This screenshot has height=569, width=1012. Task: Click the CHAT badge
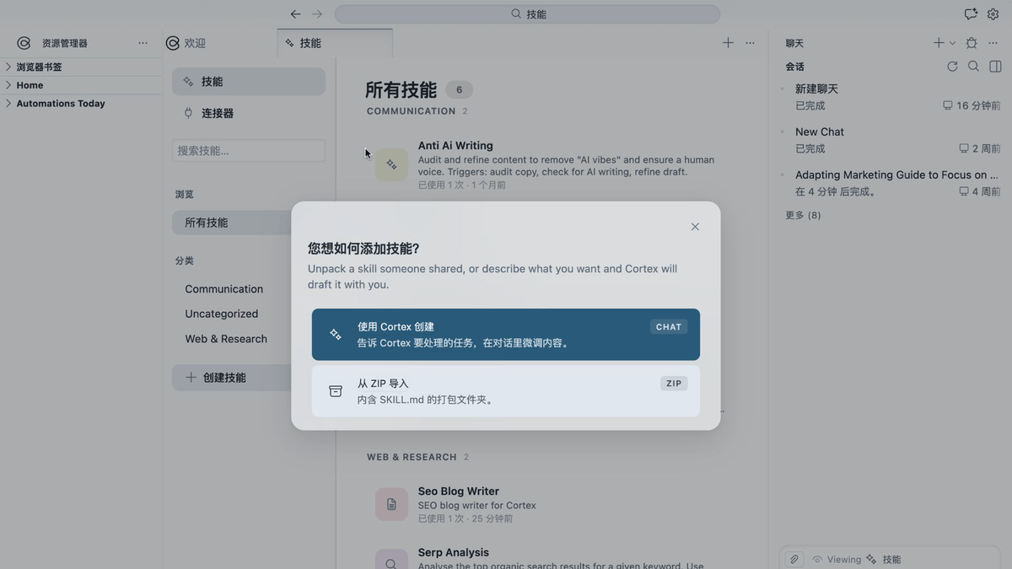[x=669, y=327]
